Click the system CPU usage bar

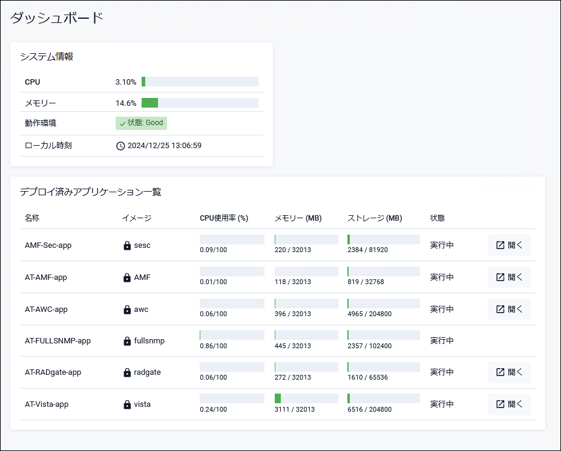pos(200,82)
